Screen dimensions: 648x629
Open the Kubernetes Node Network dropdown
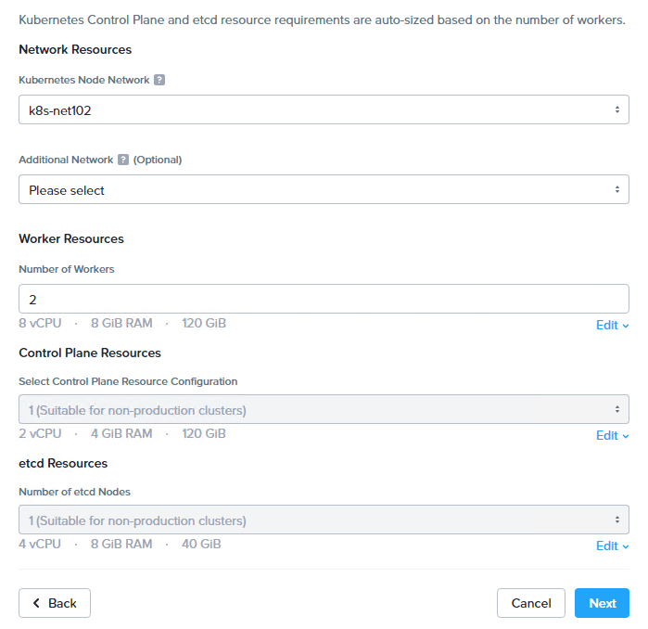click(x=324, y=110)
